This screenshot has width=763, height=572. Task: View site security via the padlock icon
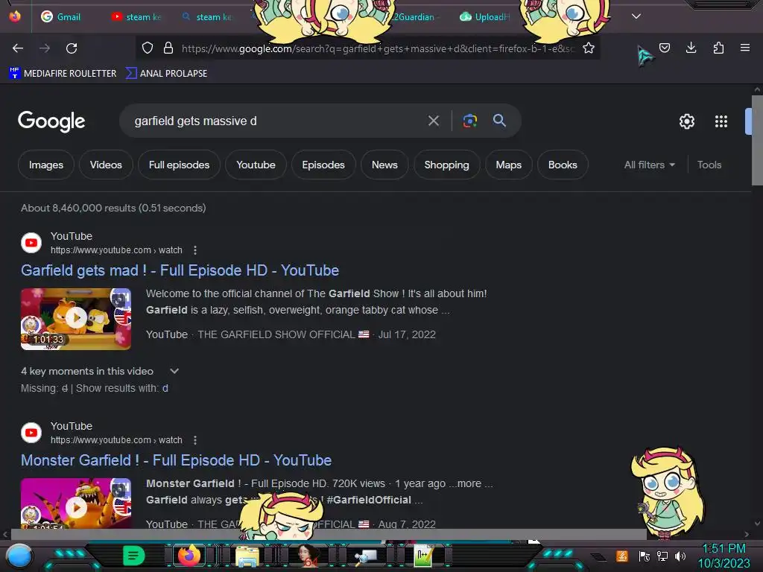[168, 48]
